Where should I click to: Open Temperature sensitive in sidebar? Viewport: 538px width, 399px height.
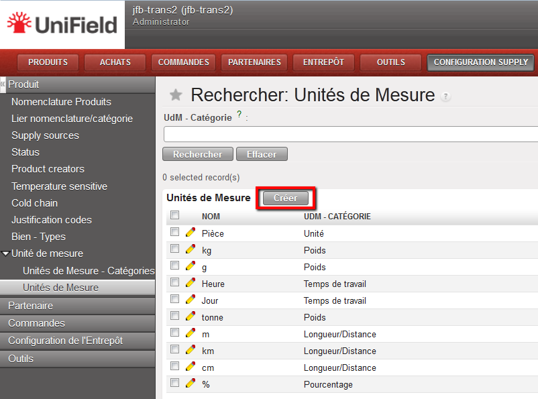point(59,186)
